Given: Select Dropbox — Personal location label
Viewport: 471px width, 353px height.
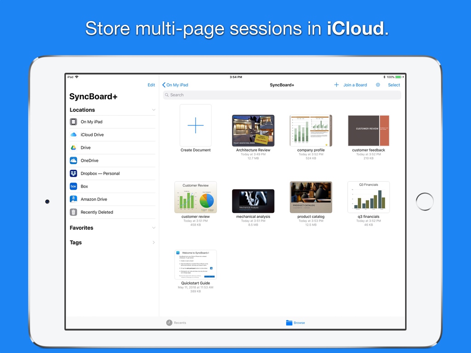Looking at the screenshot, I should click(x=100, y=173).
